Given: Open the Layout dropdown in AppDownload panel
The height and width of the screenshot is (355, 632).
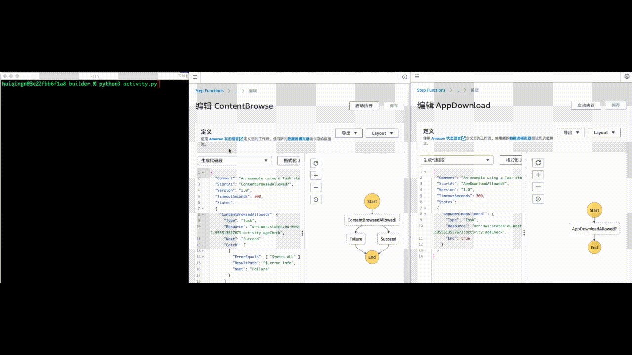Looking at the screenshot, I should (604, 133).
